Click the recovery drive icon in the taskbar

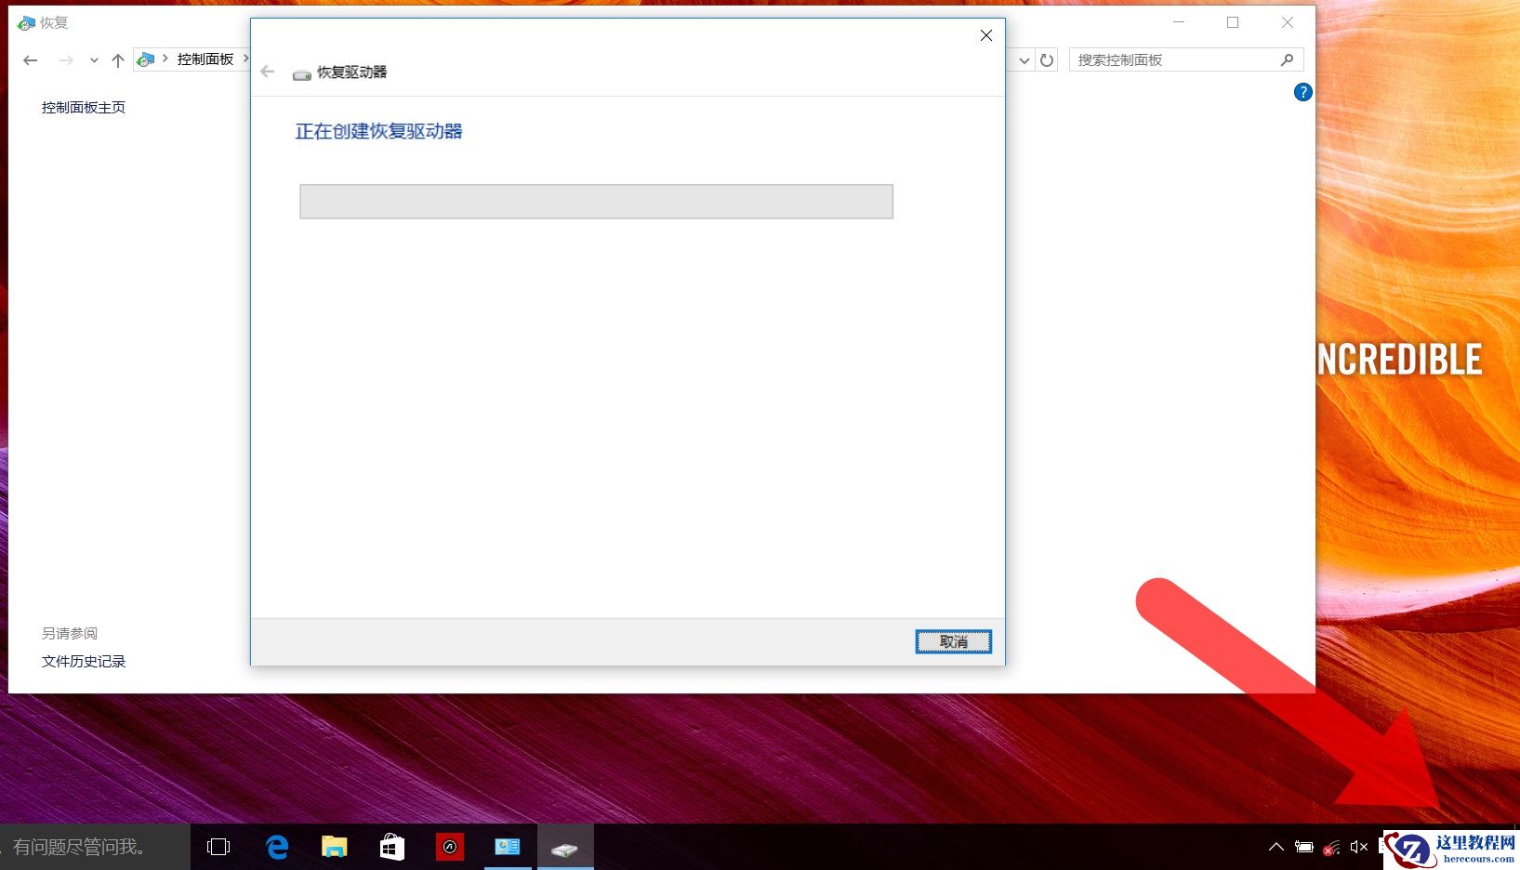pos(565,847)
